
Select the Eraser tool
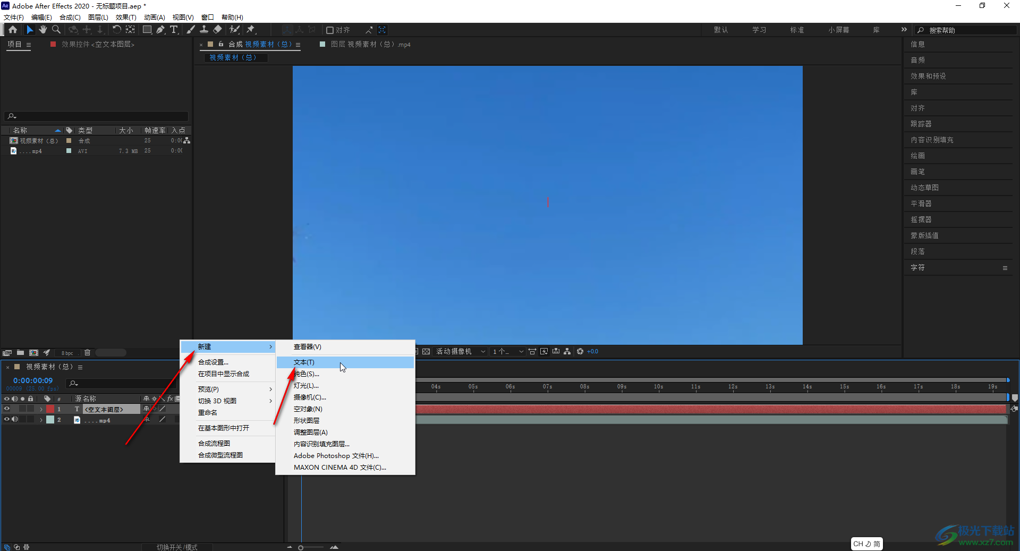pyautogui.click(x=218, y=30)
